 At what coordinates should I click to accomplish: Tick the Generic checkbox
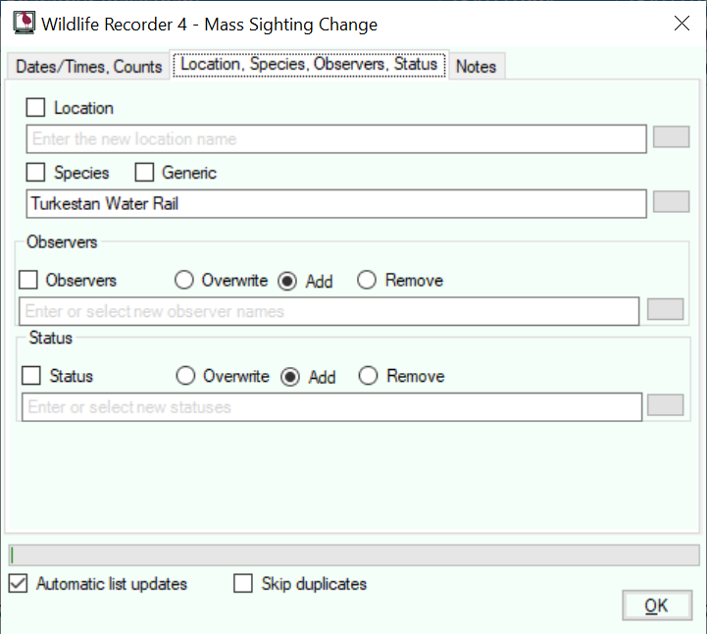point(144,172)
